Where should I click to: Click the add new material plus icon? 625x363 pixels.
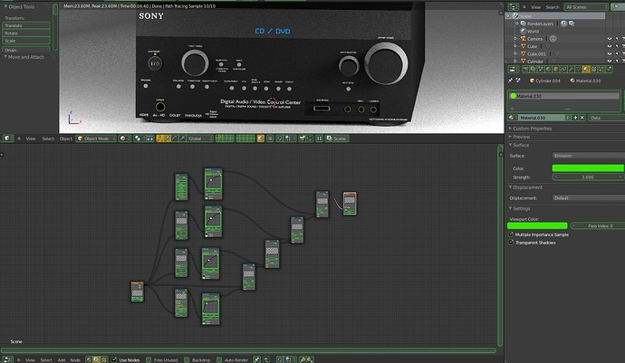click(x=575, y=118)
